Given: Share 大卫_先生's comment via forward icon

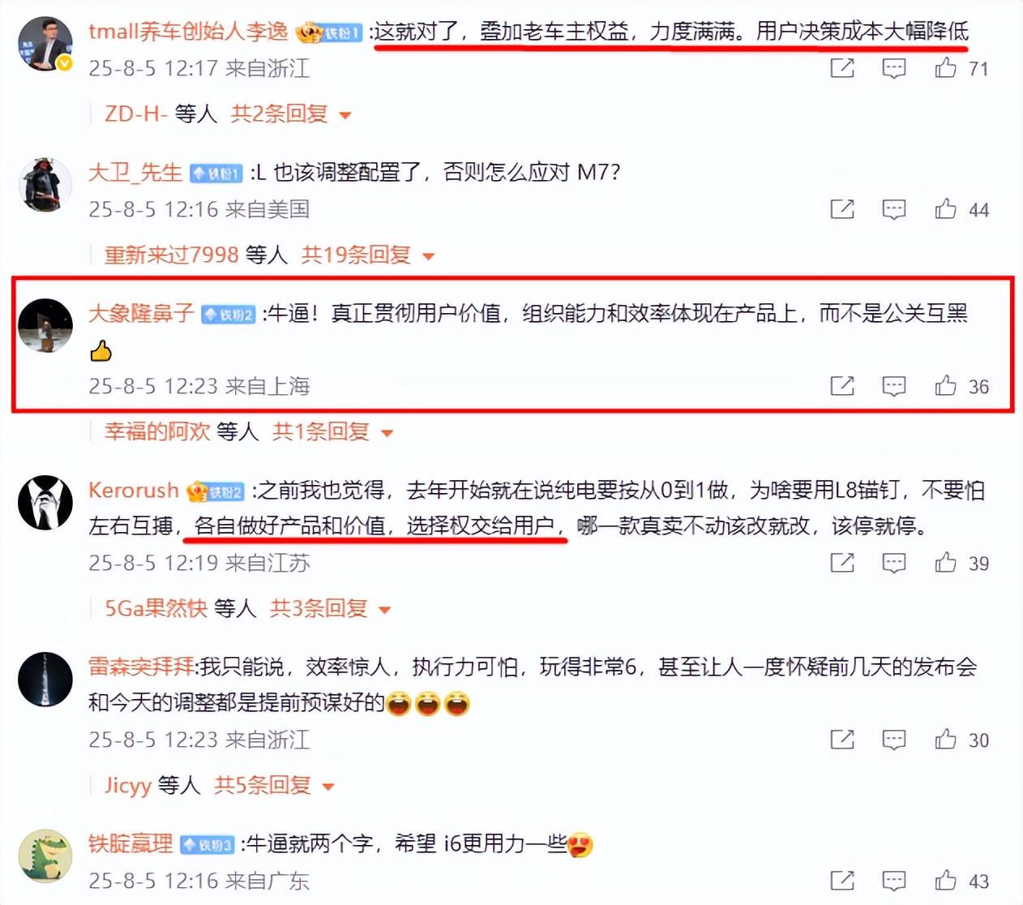Looking at the screenshot, I should [x=842, y=209].
